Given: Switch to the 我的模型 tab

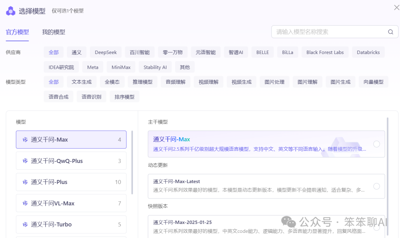Looking at the screenshot, I should coord(54,32).
